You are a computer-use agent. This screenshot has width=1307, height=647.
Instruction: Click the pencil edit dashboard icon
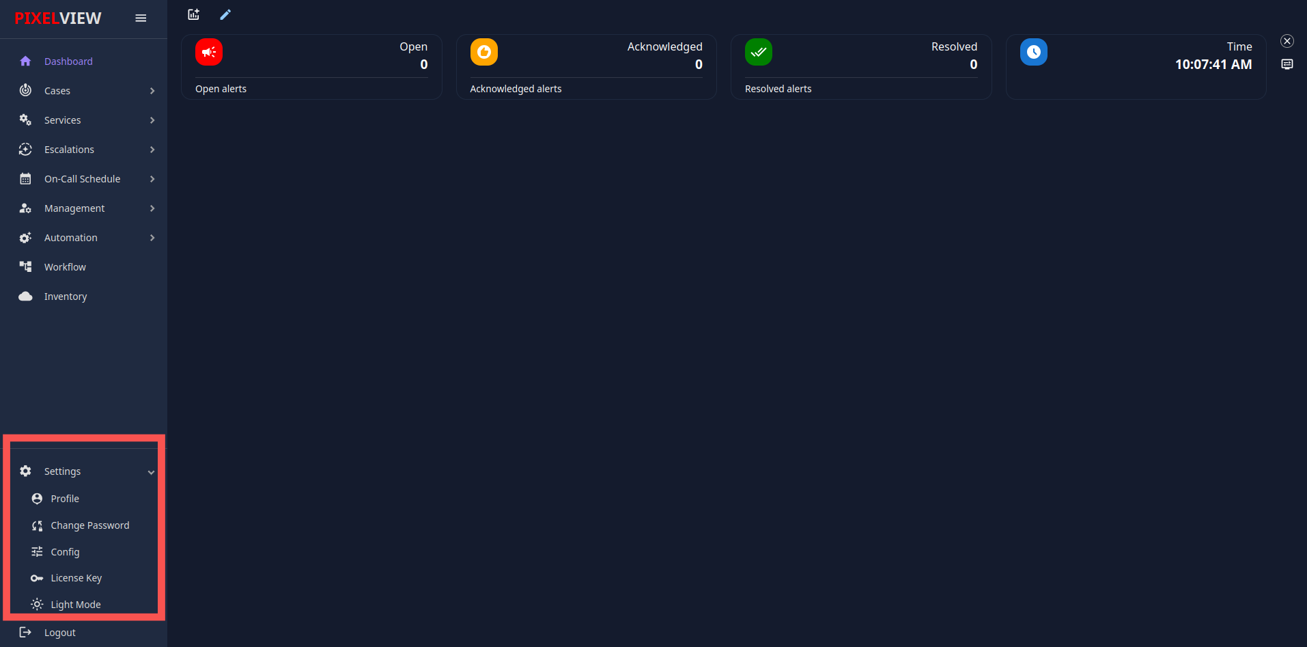pos(225,14)
